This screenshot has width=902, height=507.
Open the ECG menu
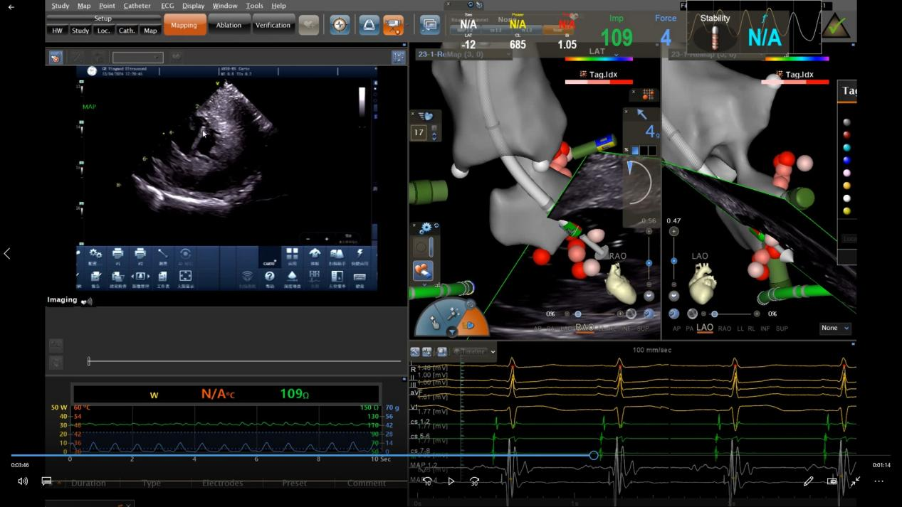pyautogui.click(x=167, y=6)
